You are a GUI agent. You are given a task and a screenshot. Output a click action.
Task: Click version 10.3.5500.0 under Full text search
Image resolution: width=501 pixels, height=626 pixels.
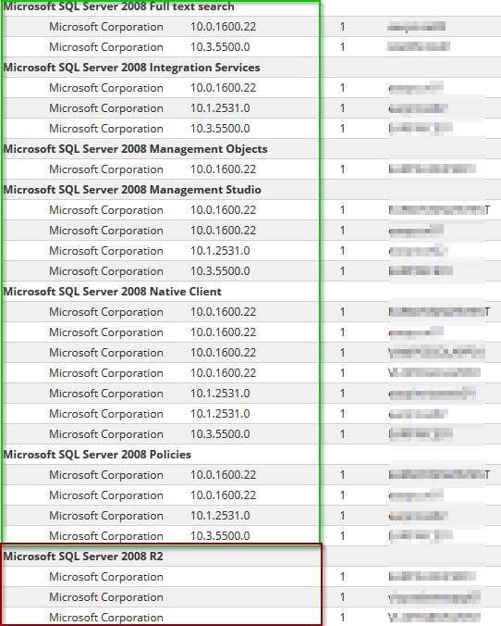point(220,47)
